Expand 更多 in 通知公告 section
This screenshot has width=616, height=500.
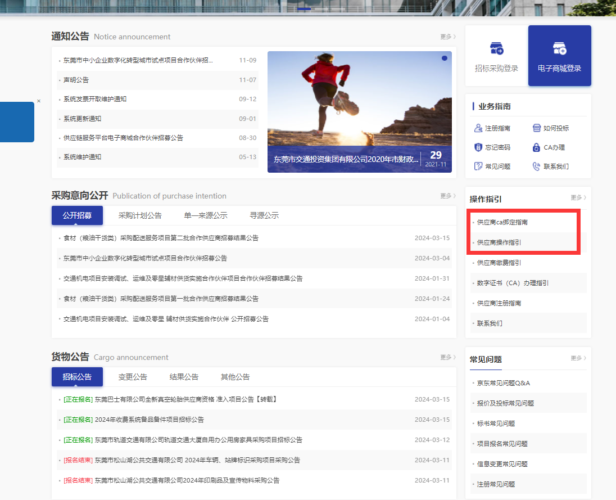pos(447,37)
